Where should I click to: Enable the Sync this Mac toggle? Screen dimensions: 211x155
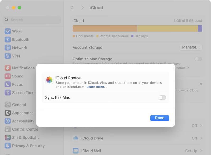click(162, 97)
